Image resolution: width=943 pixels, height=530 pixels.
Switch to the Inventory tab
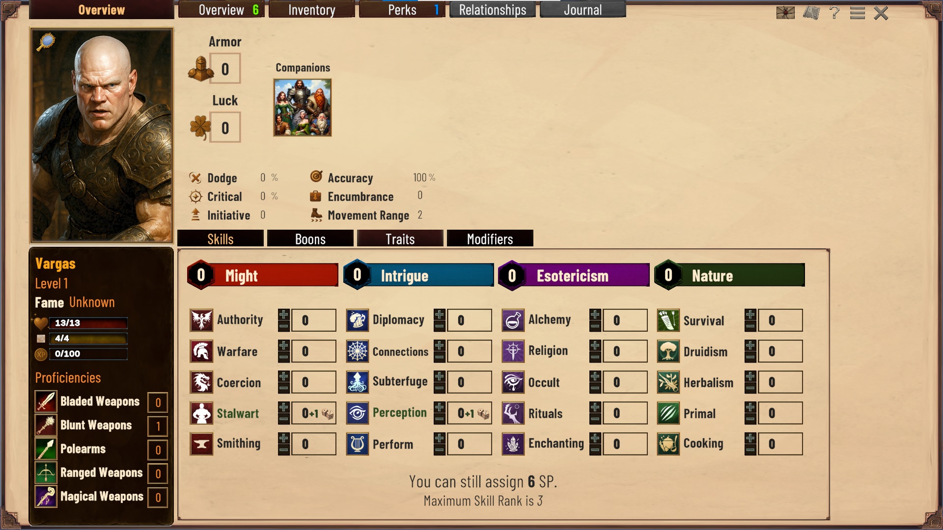tap(312, 10)
